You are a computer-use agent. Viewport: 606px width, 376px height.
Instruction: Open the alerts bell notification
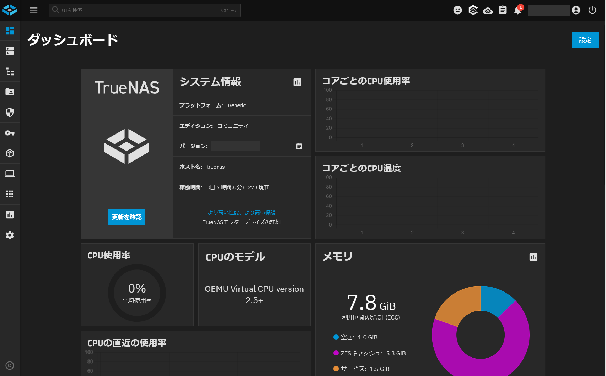(518, 10)
